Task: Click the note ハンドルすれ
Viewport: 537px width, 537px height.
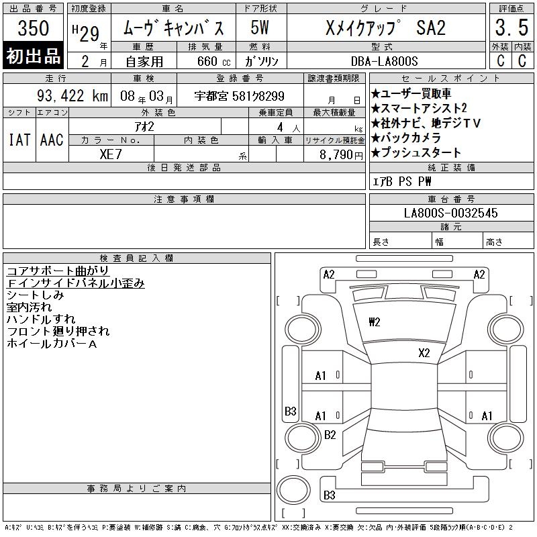Action: (41, 320)
